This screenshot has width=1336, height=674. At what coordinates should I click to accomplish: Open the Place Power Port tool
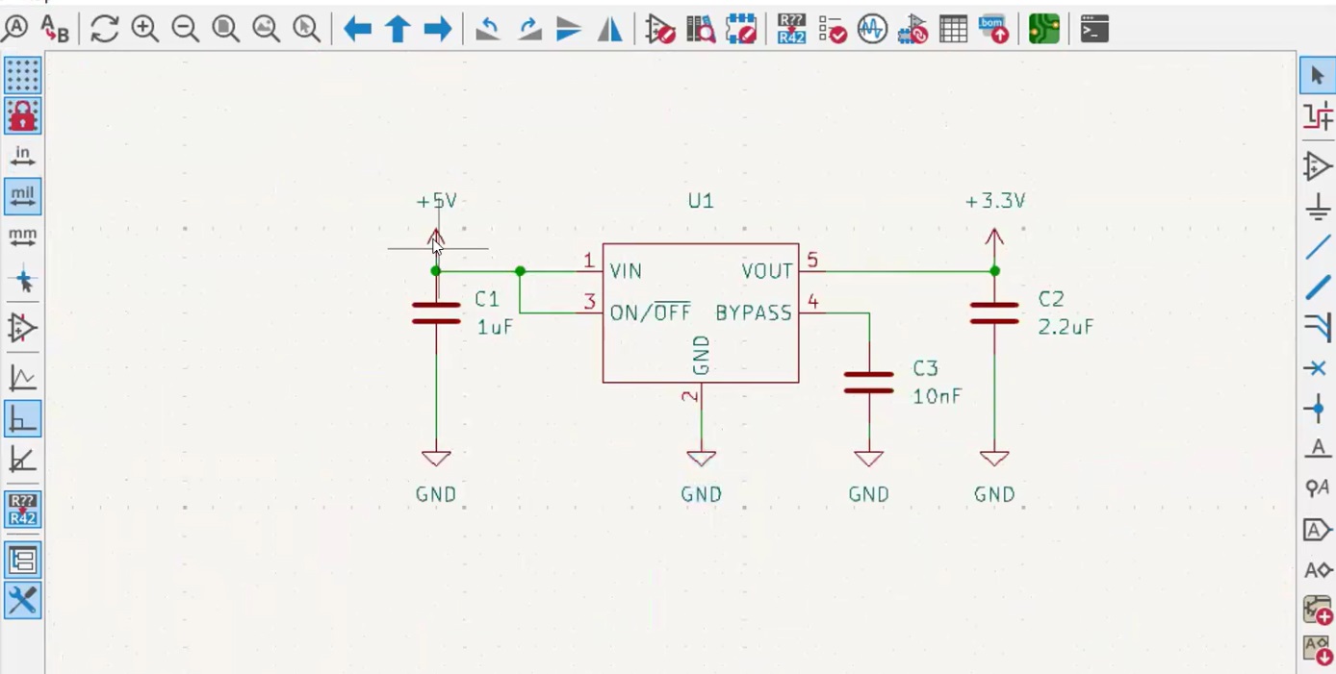pyautogui.click(x=1316, y=207)
